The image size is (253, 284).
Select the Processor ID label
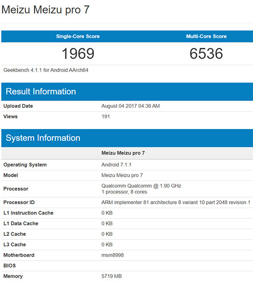19,203
